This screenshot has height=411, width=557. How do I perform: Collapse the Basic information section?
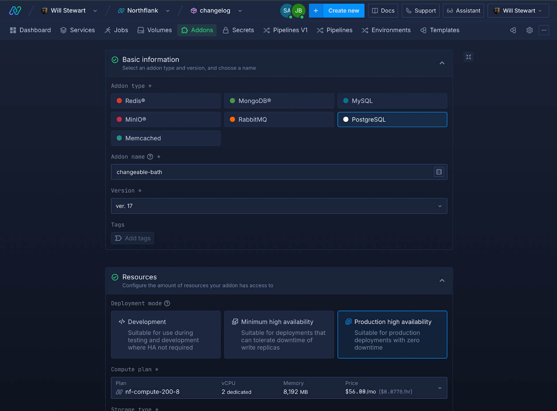pos(442,63)
